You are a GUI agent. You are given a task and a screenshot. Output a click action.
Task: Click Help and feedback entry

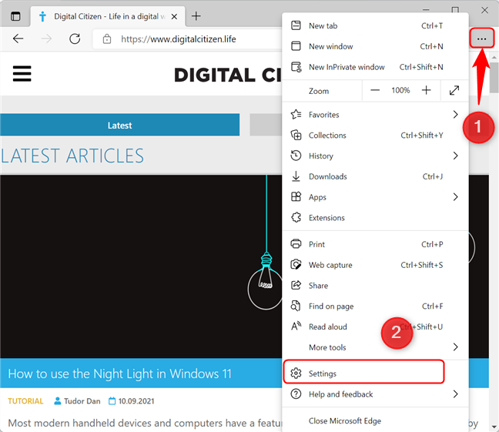(375, 394)
